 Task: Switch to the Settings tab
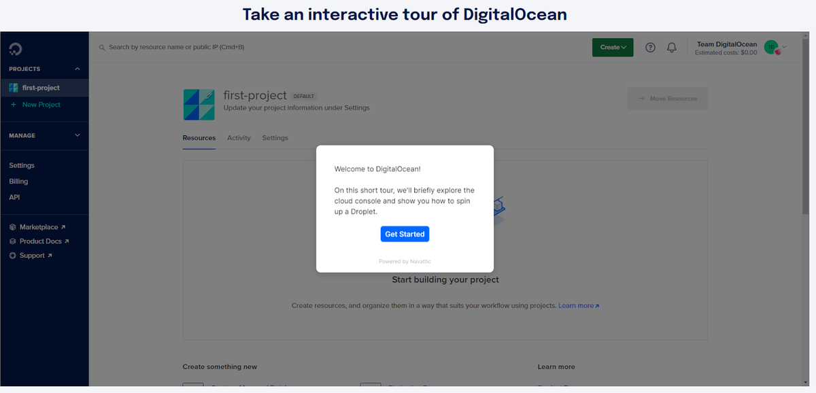pyautogui.click(x=275, y=138)
